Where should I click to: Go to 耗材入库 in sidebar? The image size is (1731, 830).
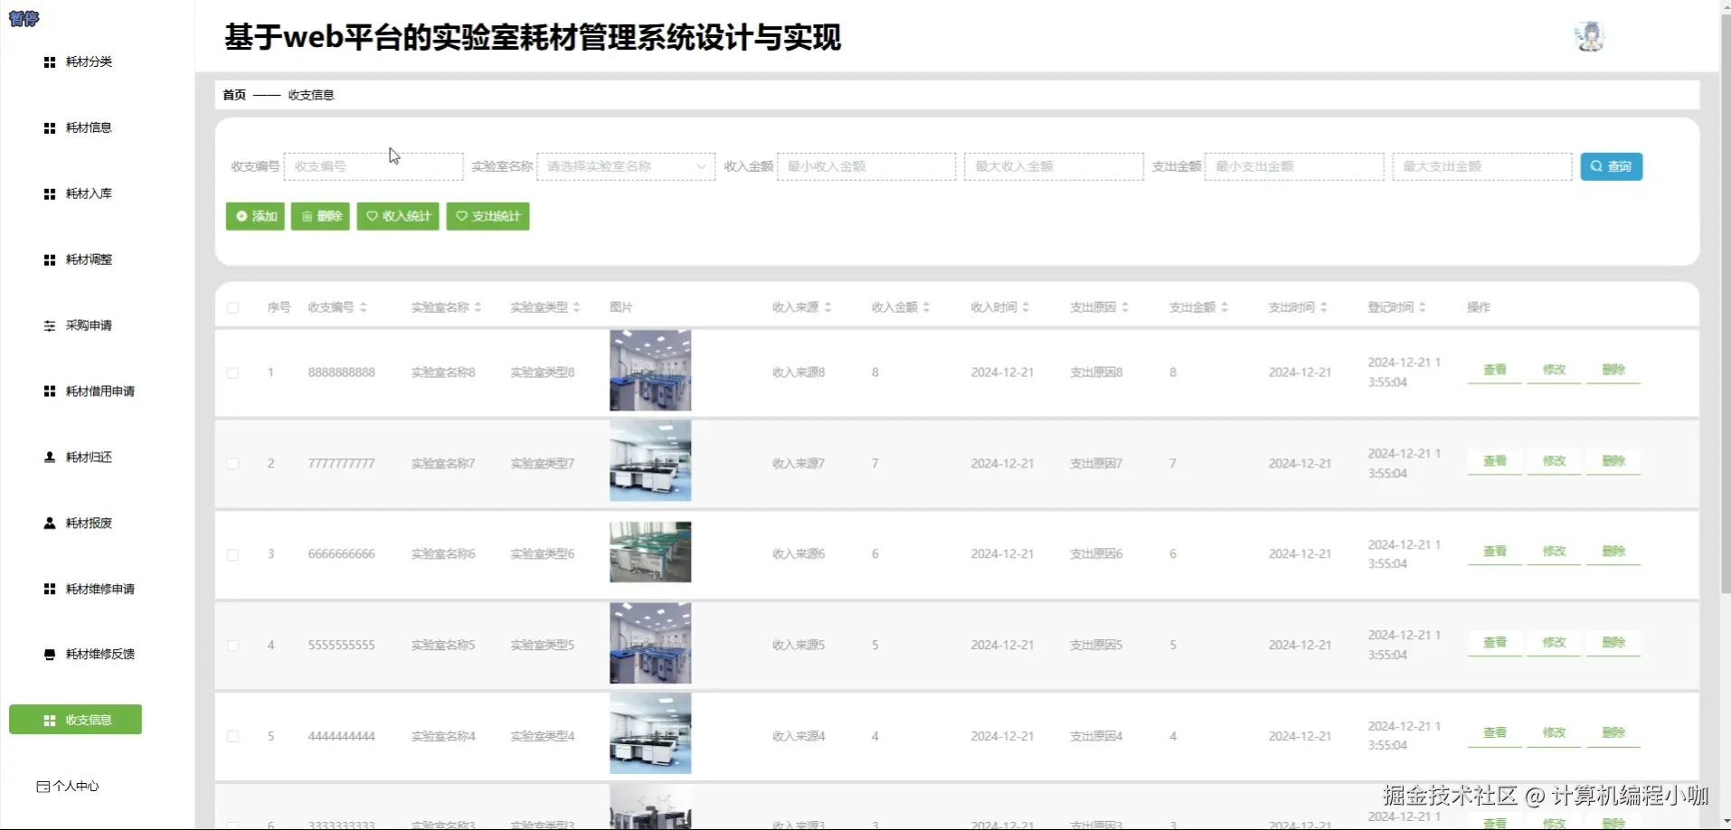coord(78,193)
